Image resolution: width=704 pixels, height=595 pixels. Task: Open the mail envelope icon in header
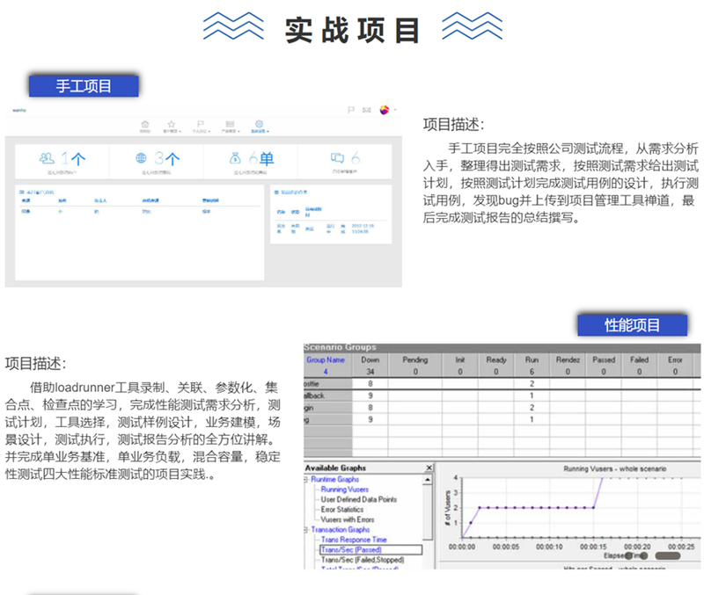(x=365, y=110)
